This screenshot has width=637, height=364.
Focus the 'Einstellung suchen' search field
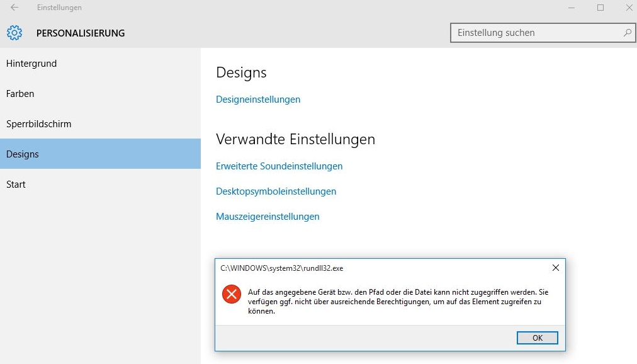point(543,33)
